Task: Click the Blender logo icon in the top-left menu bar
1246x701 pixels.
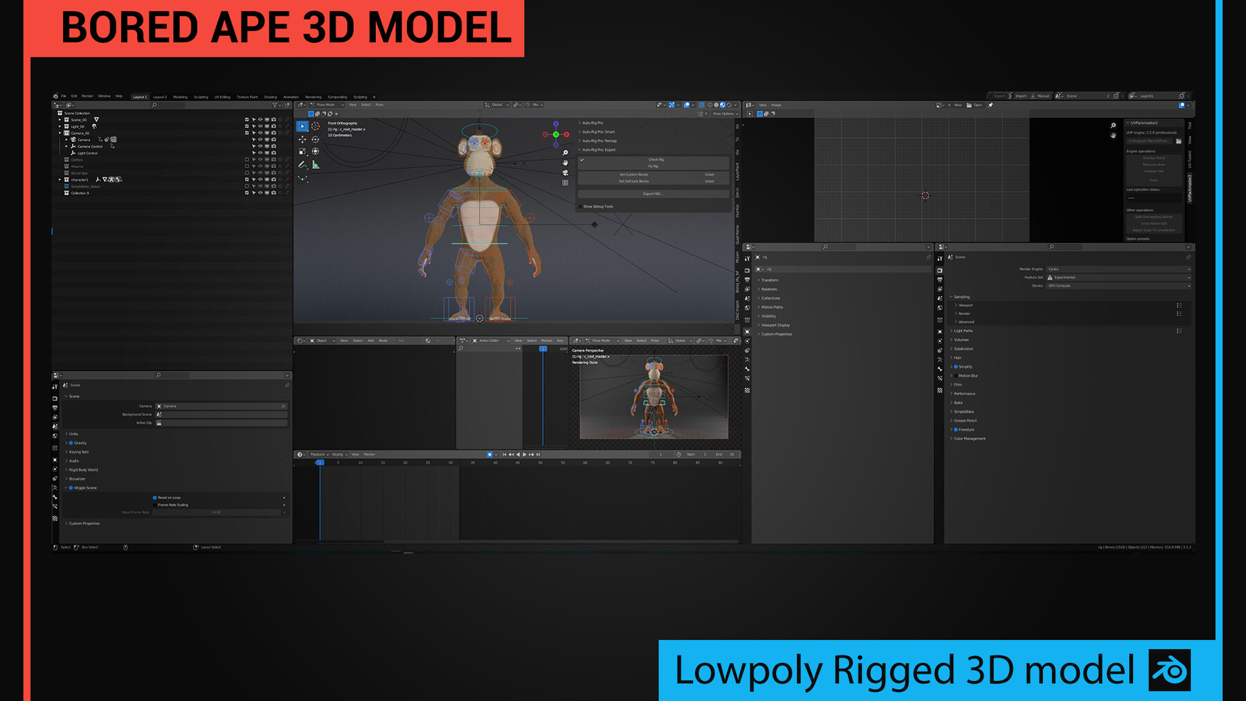Action: point(55,96)
